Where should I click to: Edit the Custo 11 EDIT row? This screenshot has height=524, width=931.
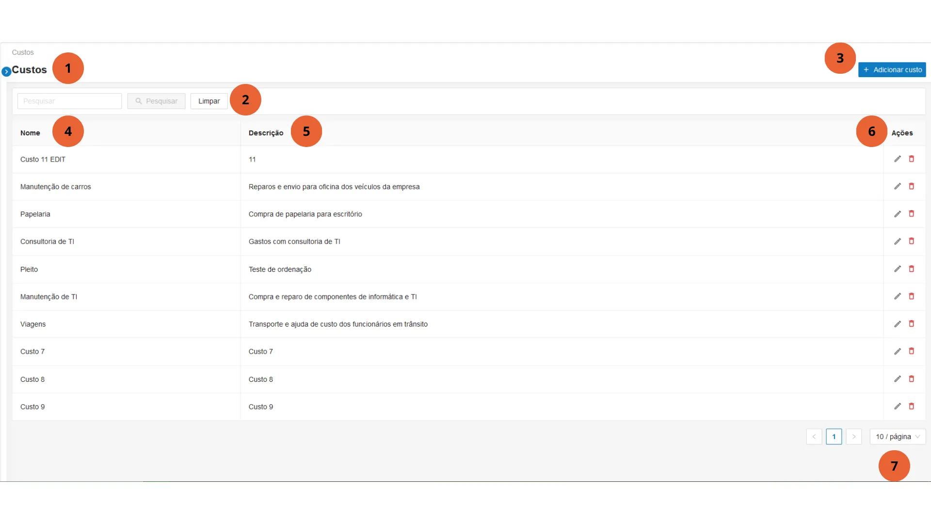point(898,159)
